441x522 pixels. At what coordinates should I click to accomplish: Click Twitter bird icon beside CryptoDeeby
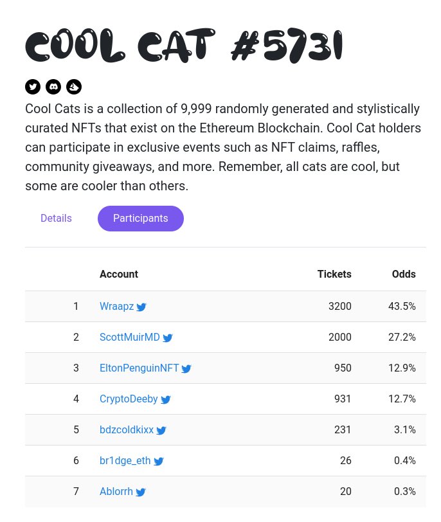[166, 400]
